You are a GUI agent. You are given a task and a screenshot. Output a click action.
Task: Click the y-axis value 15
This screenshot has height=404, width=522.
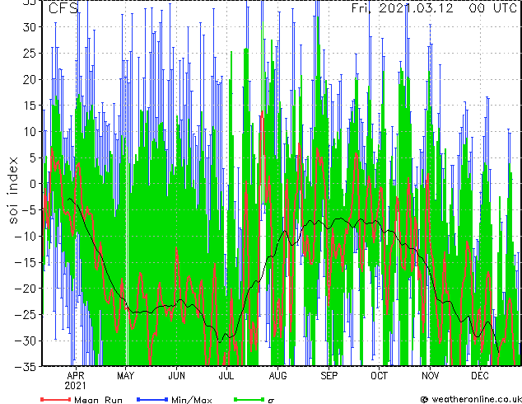click(x=30, y=106)
